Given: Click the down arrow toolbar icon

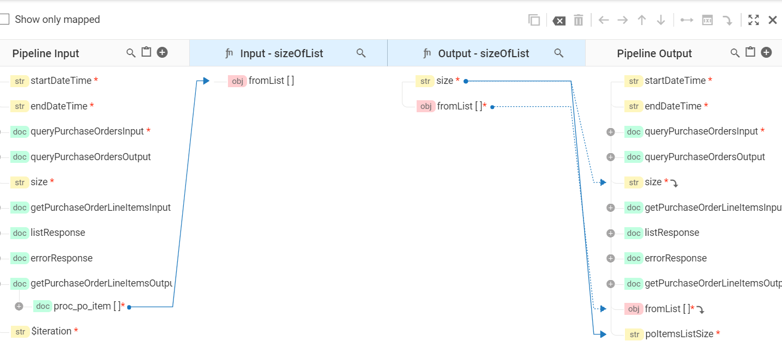Looking at the screenshot, I should [x=661, y=20].
